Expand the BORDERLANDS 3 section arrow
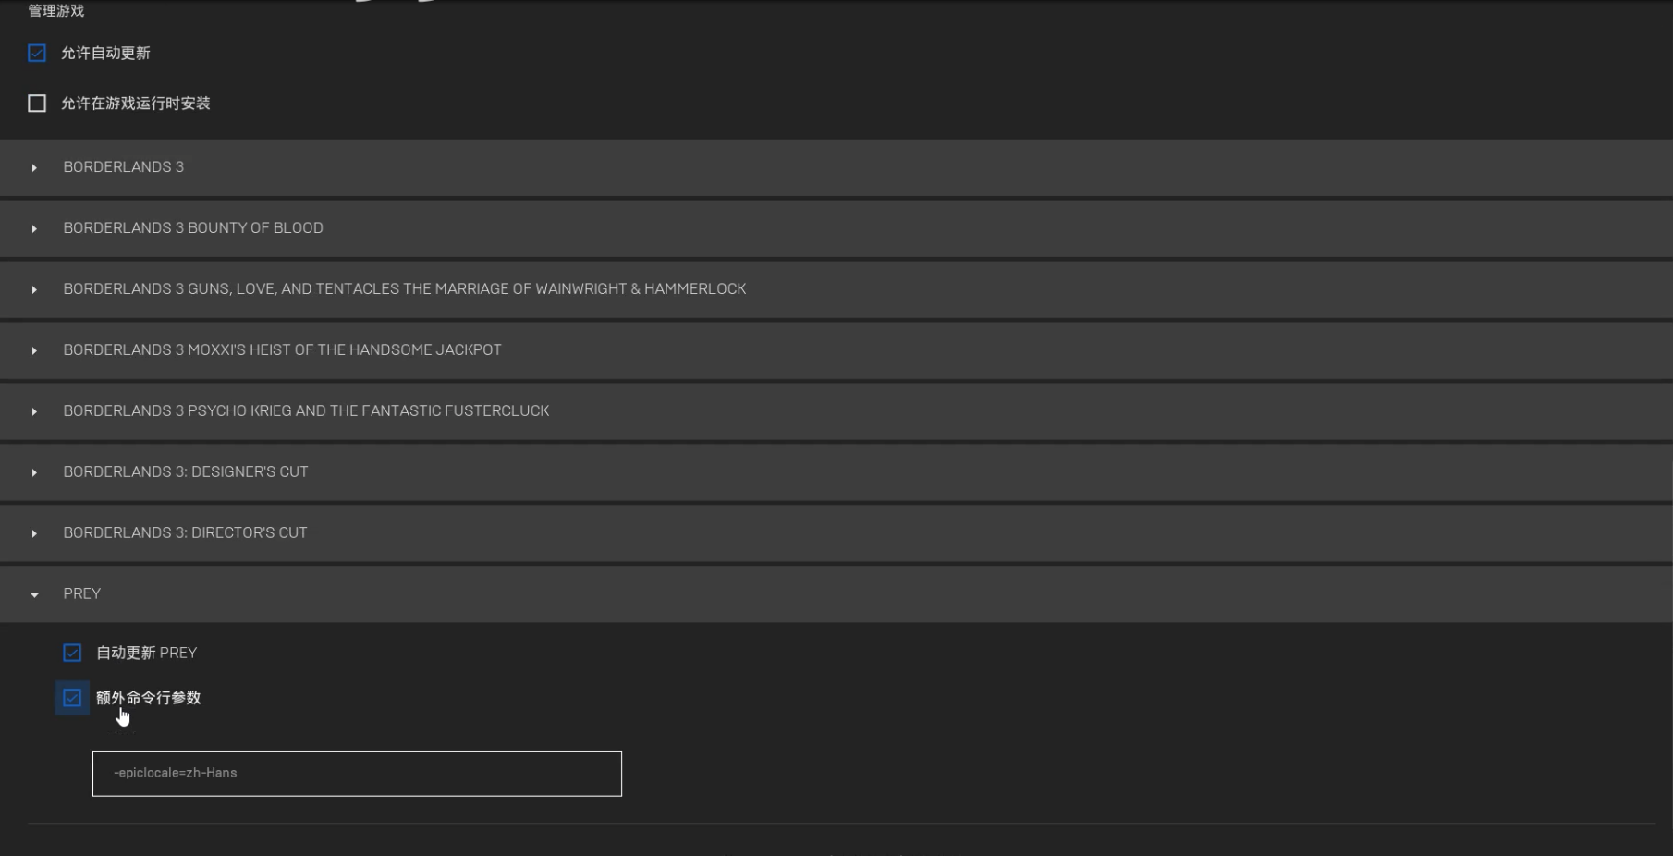The image size is (1673, 856). (x=34, y=167)
